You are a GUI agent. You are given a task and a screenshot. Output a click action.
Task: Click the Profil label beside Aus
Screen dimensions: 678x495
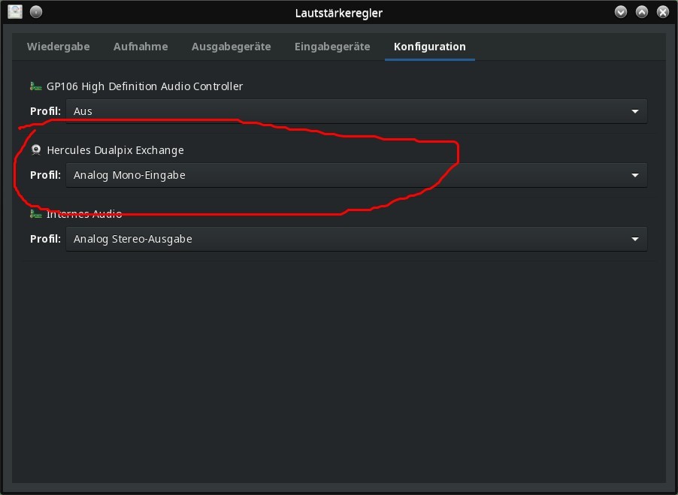click(x=45, y=111)
